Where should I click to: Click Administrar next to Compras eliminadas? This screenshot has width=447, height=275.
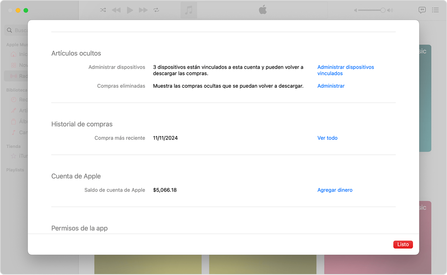tap(331, 86)
